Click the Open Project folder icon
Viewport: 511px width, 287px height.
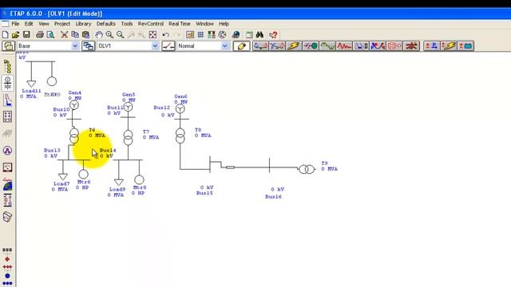coord(15,34)
